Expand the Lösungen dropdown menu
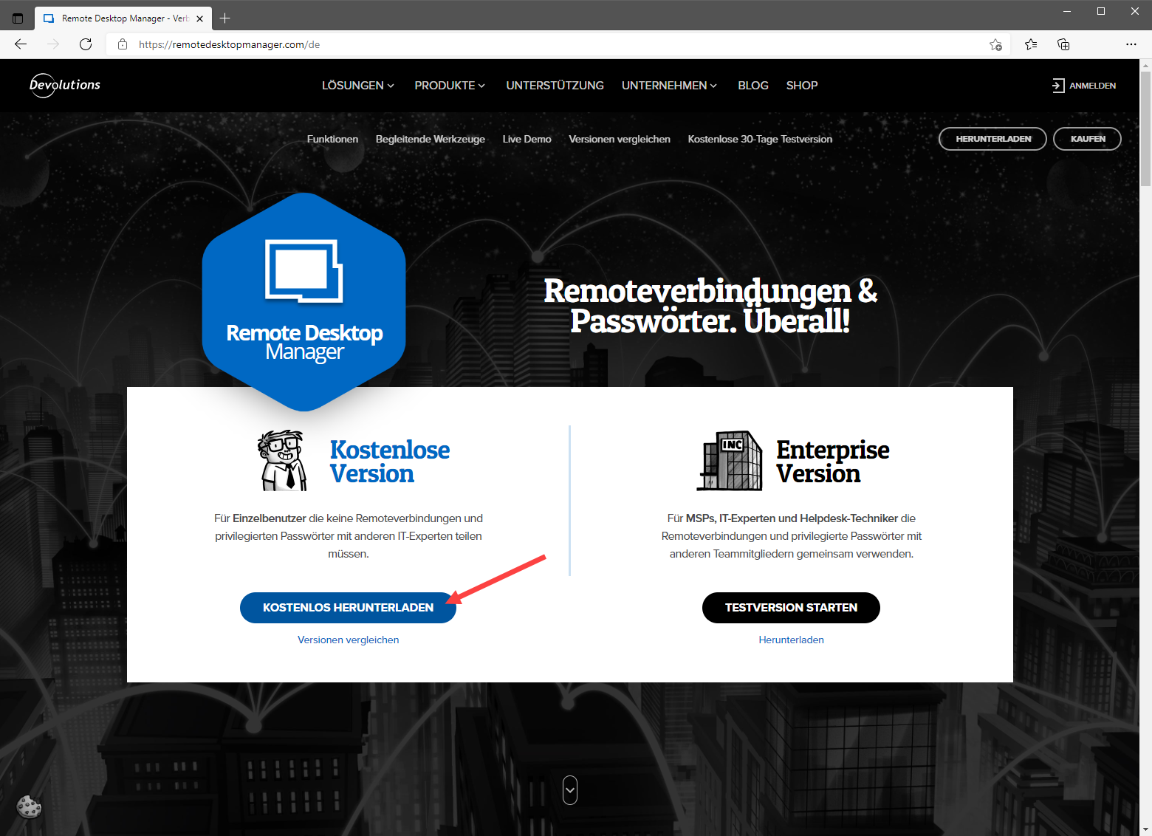The width and height of the screenshot is (1152, 836). pyautogui.click(x=358, y=86)
